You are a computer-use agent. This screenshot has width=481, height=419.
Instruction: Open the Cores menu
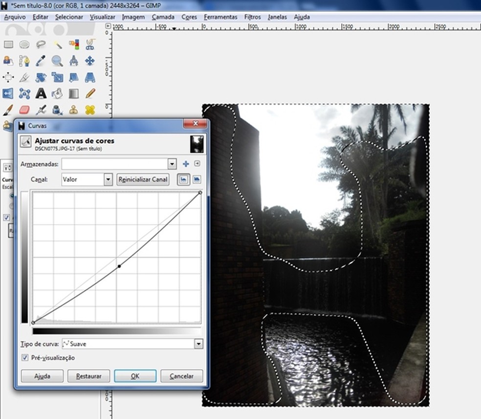189,17
